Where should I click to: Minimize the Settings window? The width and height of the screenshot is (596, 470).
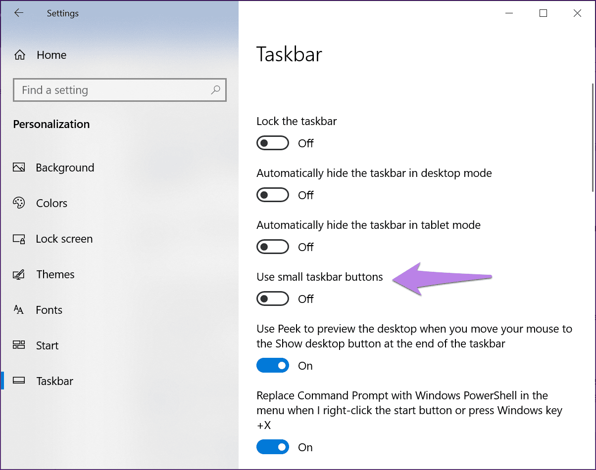[x=509, y=13]
